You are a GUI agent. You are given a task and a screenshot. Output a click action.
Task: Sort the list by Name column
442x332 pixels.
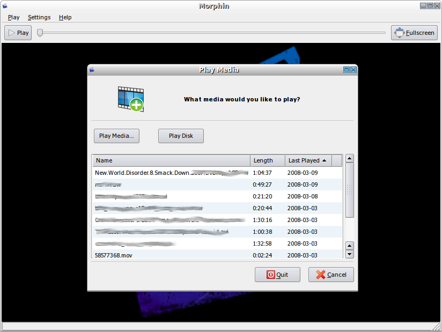[171, 160]
